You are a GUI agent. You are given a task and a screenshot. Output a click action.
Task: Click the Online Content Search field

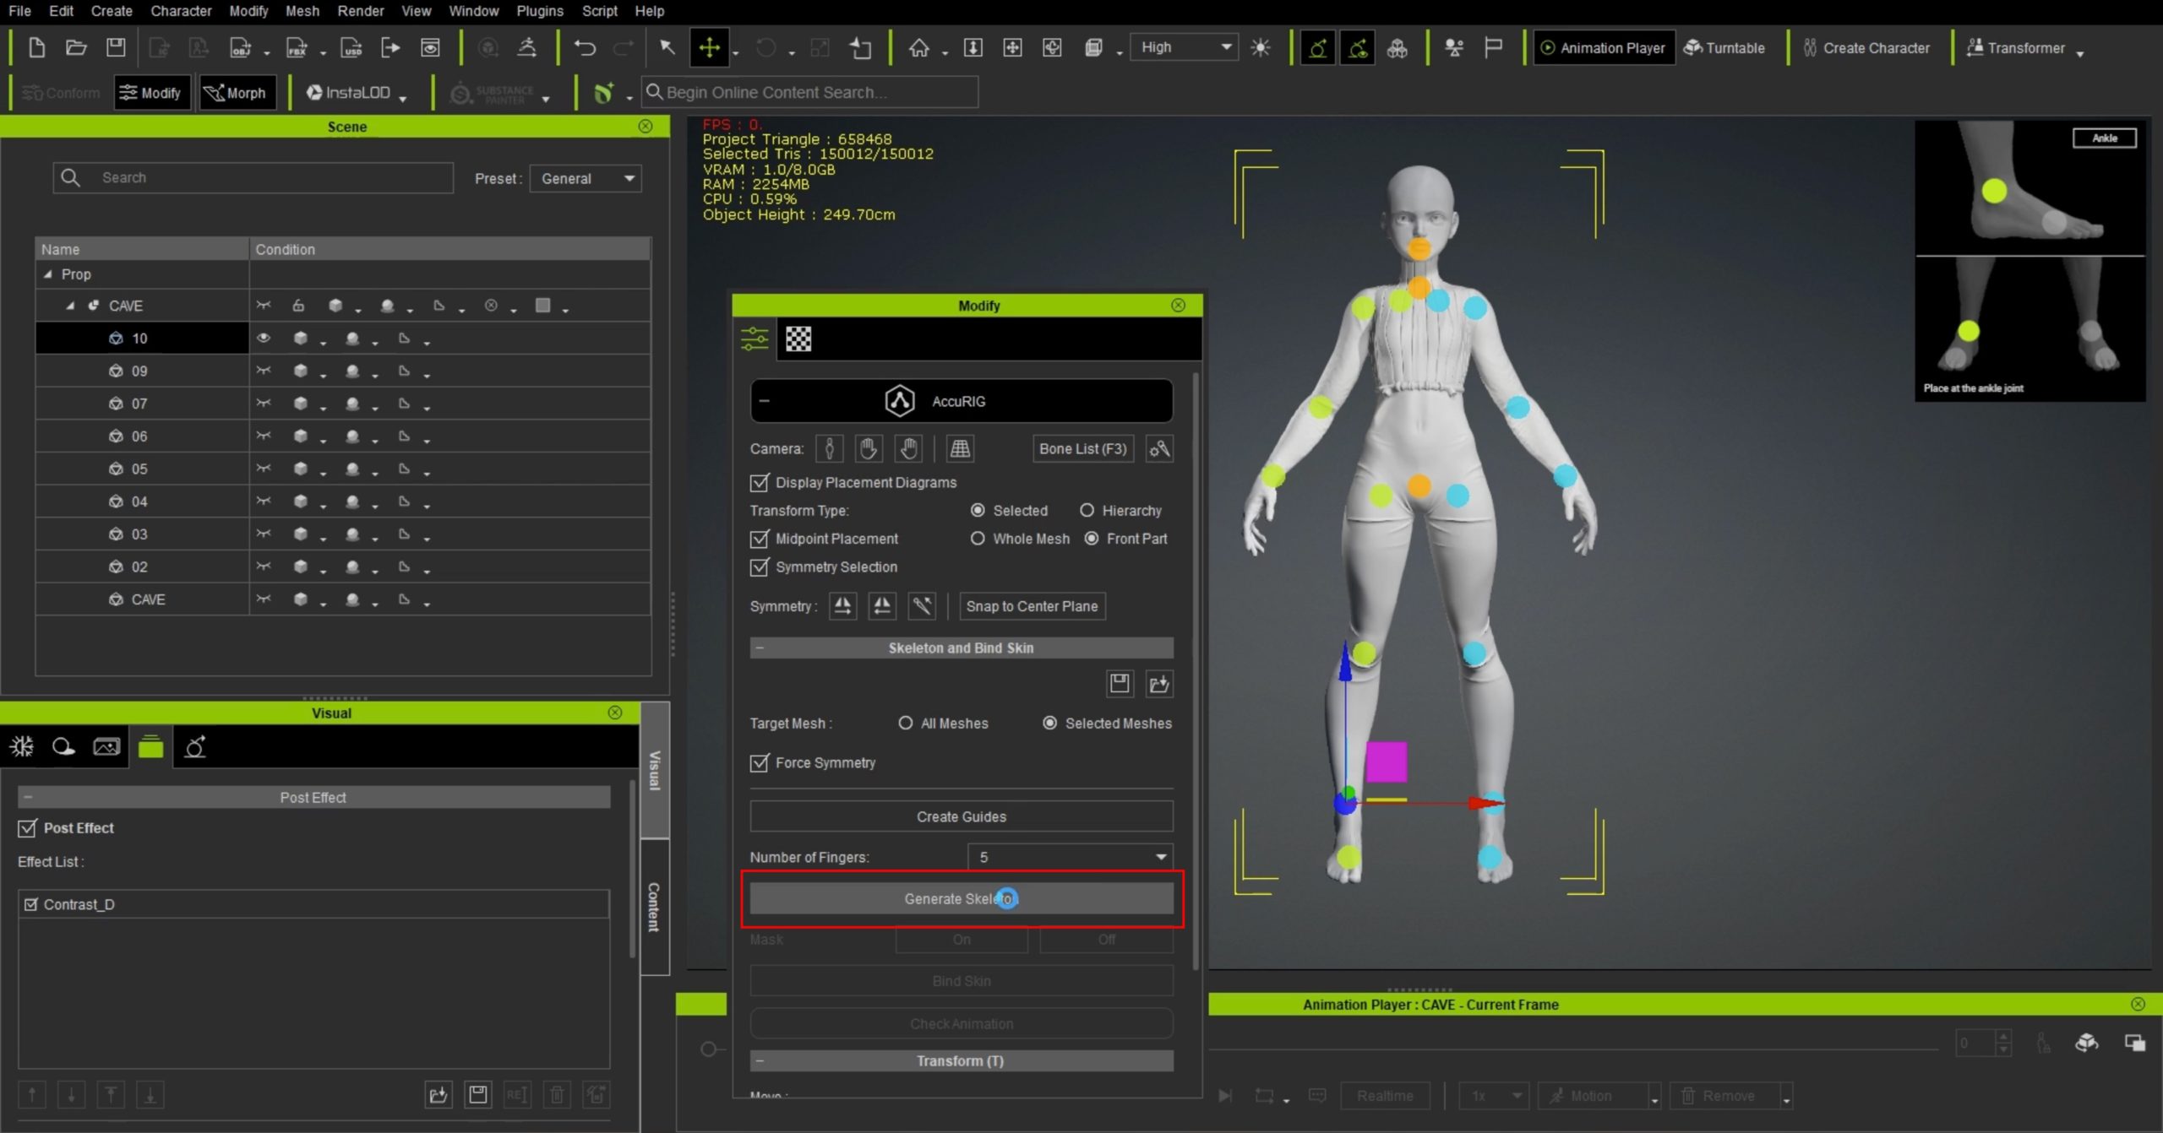point(810,93)
